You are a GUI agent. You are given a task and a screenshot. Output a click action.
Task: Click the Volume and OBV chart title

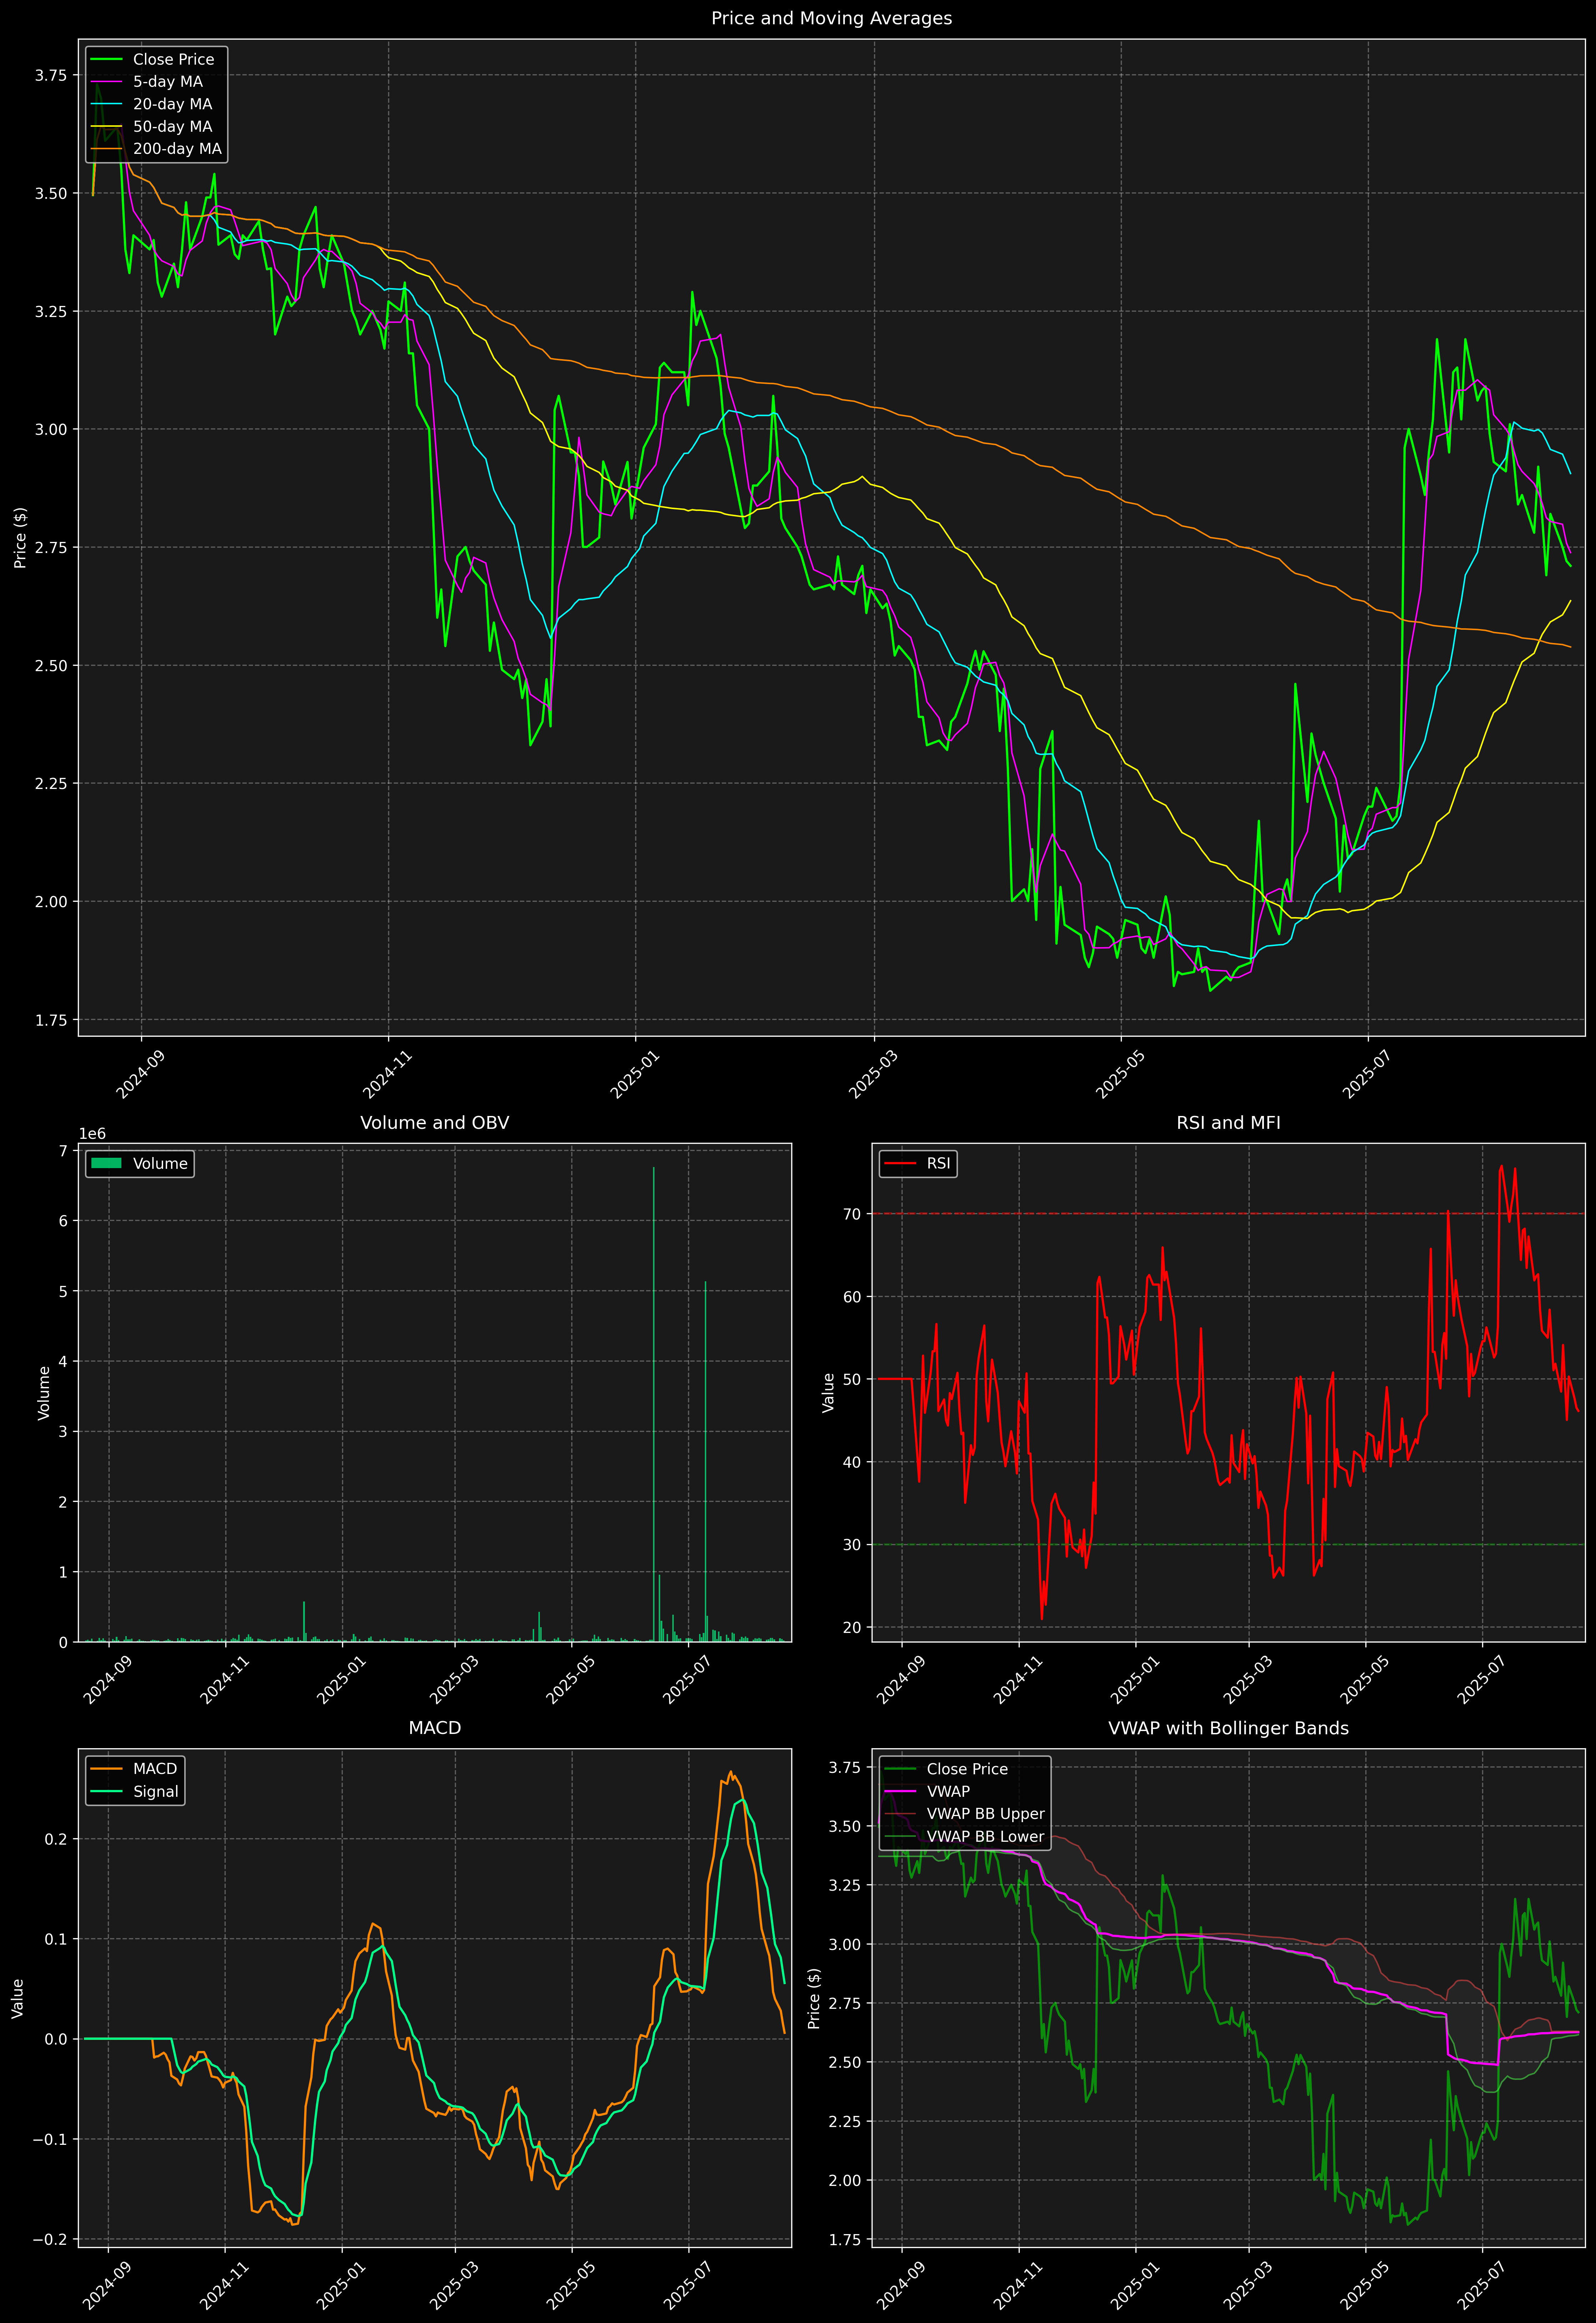pyautogui.click(x=434, y=1122)
